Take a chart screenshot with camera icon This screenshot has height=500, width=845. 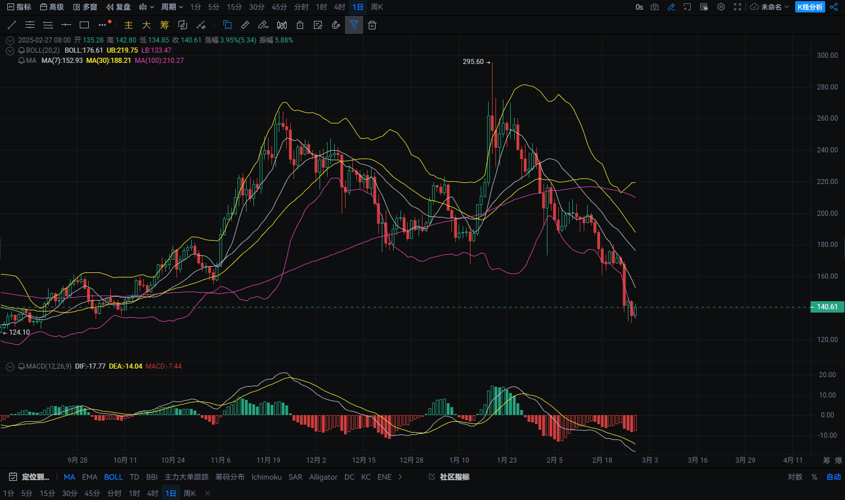pos(654,7)
